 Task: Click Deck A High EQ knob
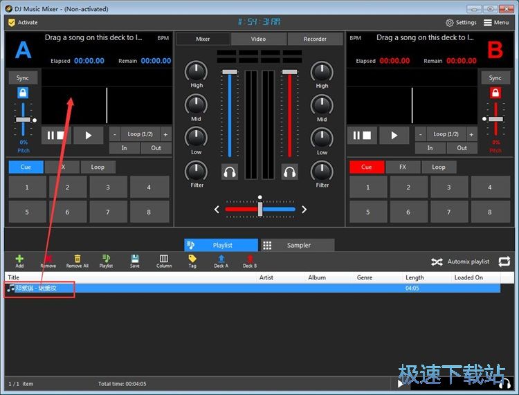coord(197,71)
